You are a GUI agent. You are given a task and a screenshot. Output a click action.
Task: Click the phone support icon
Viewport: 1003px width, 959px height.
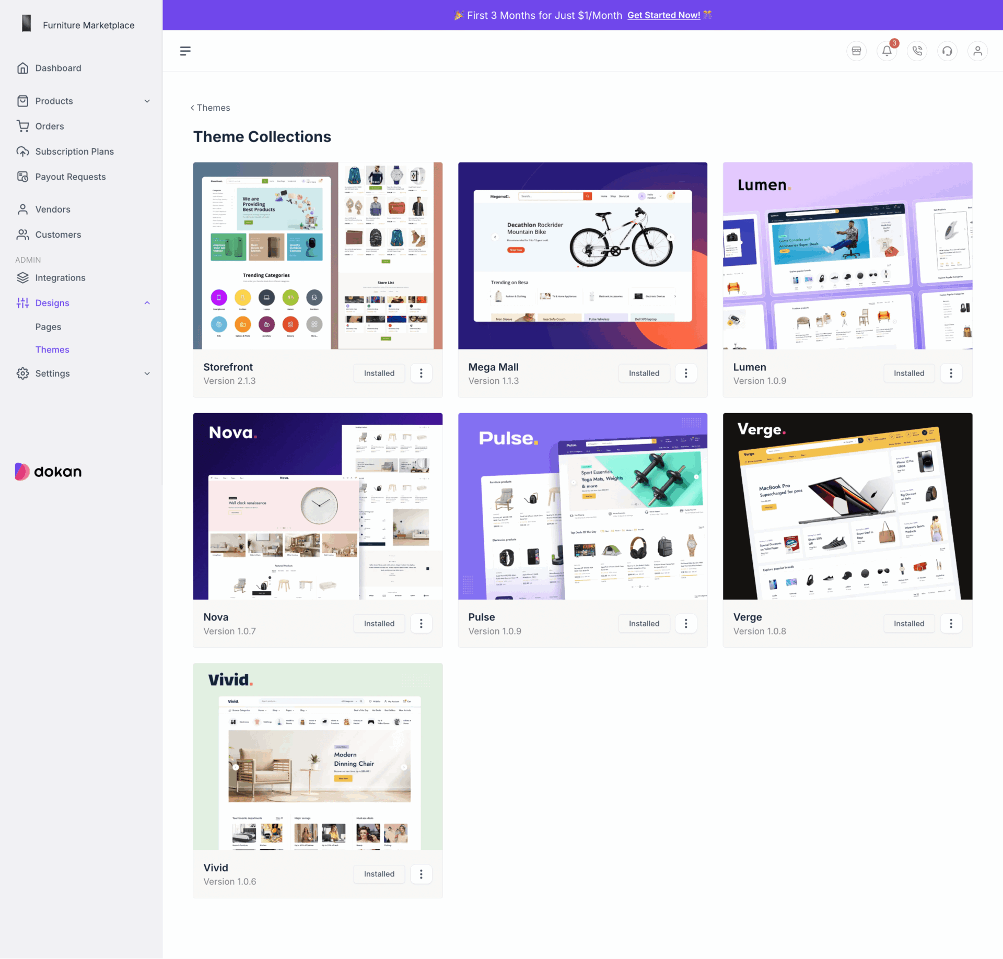[x=918, y=50]
